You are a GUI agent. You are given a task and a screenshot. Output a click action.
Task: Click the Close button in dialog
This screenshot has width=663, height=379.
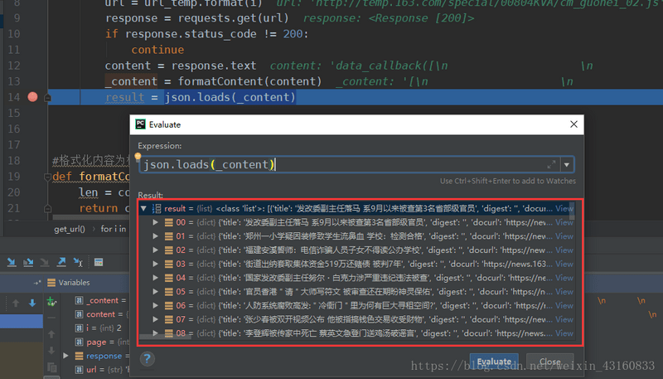(x=550, y=362)
